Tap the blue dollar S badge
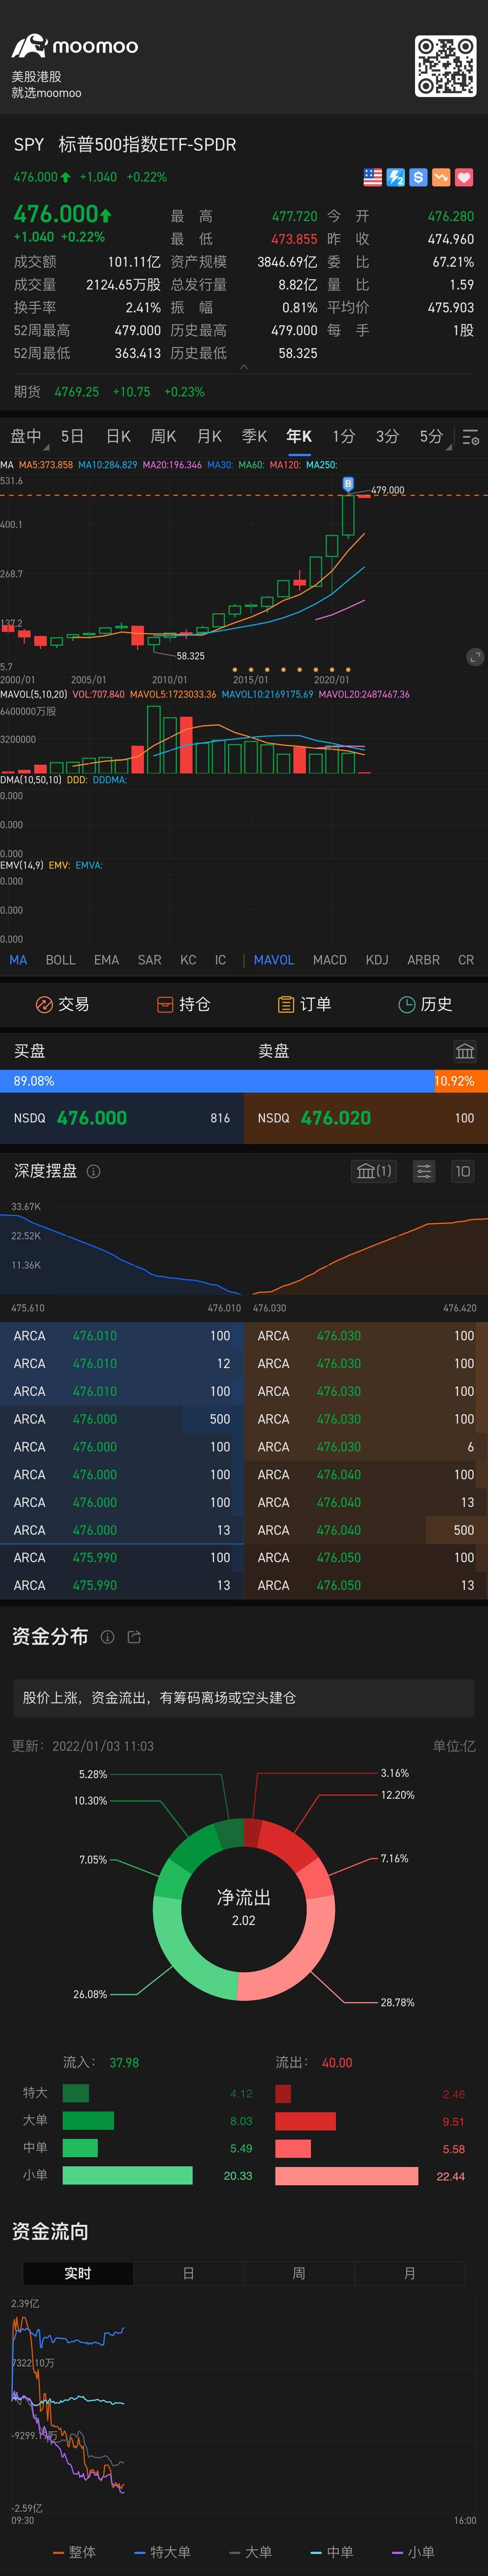 418,177
